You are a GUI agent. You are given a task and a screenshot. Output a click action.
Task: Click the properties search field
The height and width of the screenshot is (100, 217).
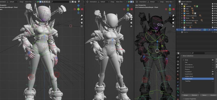pos(198,53)
